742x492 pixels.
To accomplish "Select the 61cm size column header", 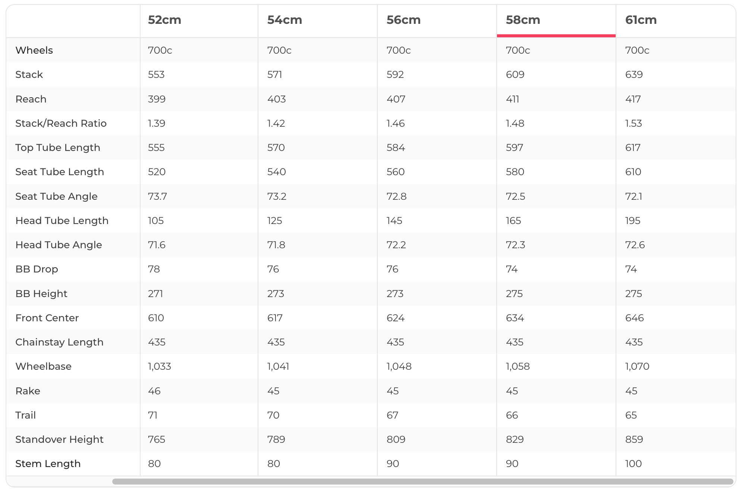I will click(641, 20).
